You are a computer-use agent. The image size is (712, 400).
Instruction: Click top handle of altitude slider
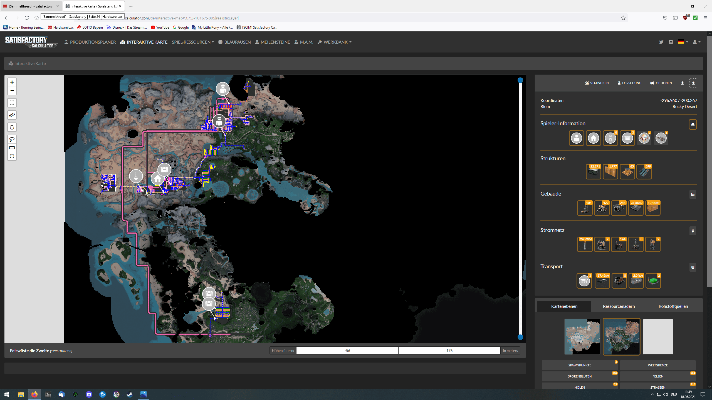coord(520,80)
